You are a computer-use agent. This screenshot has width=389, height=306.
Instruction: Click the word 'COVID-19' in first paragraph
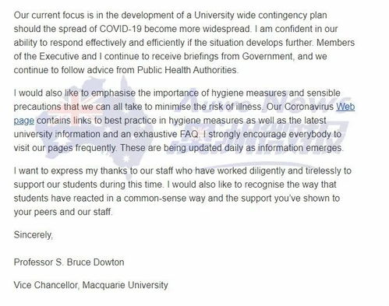tap(121, 29)
